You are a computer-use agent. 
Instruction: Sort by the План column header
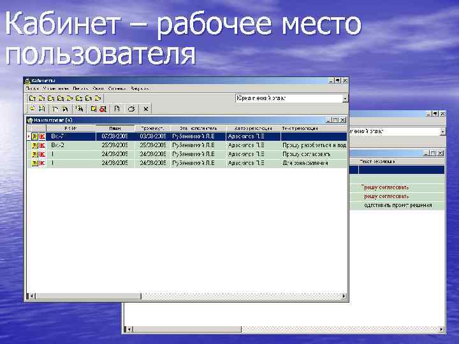click(115, 129)
